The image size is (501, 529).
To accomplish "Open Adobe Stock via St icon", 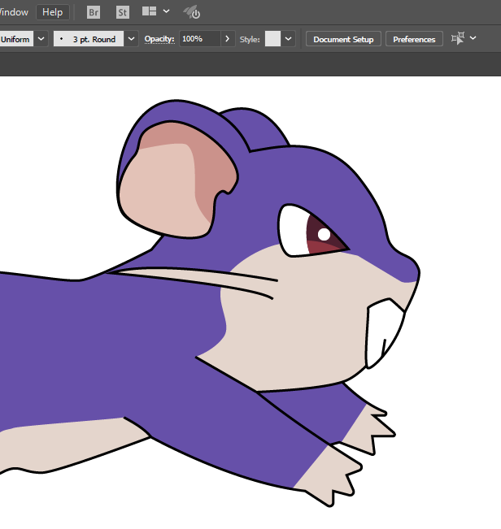I will (123, 12).
